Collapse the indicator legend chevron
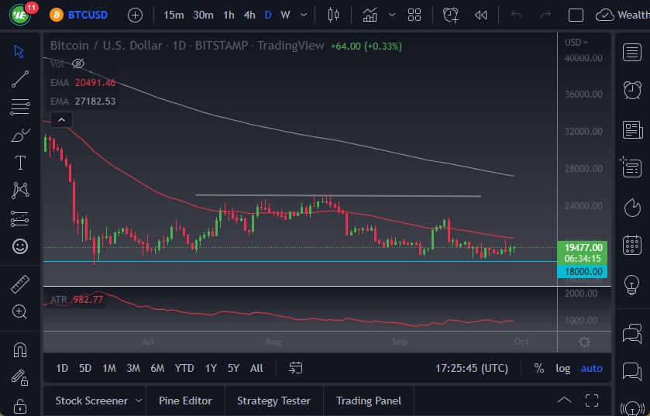This screenshot has width=650, height=416. [60, 119]
